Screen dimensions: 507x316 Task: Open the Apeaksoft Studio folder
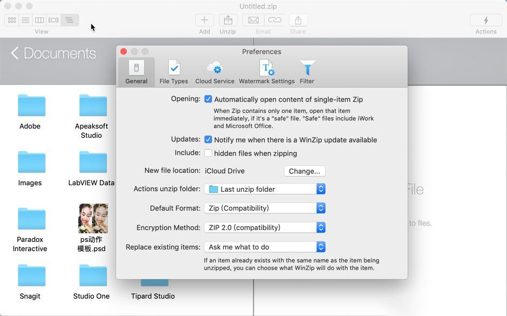[93, 105]
